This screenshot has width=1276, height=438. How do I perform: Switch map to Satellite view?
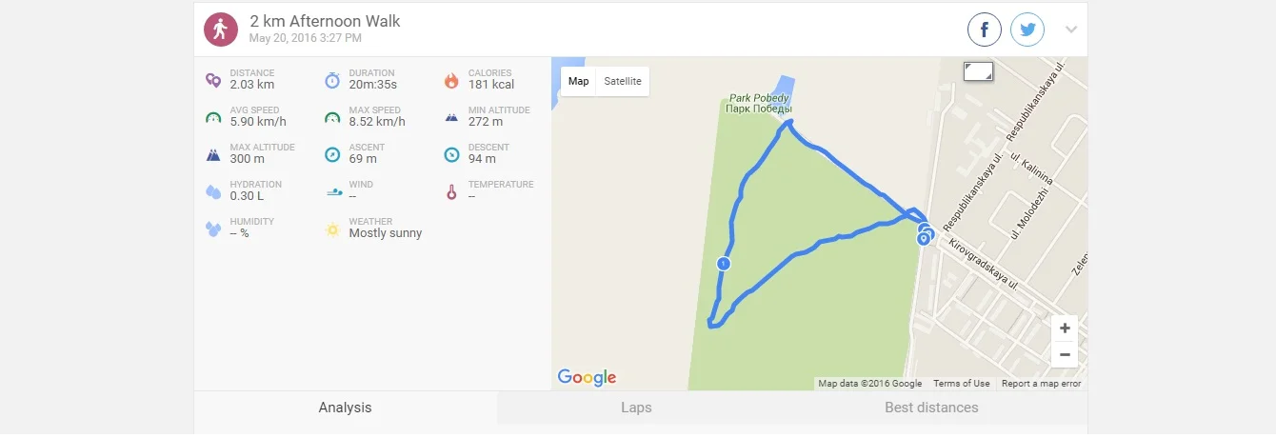[623, 81]
